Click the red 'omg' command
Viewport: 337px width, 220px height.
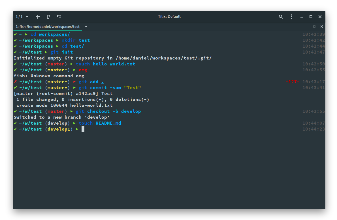tap(83, 70)
